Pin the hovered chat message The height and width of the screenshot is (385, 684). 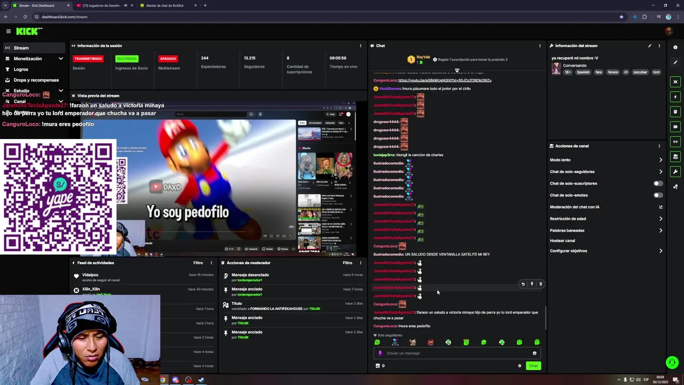point(532,284)
